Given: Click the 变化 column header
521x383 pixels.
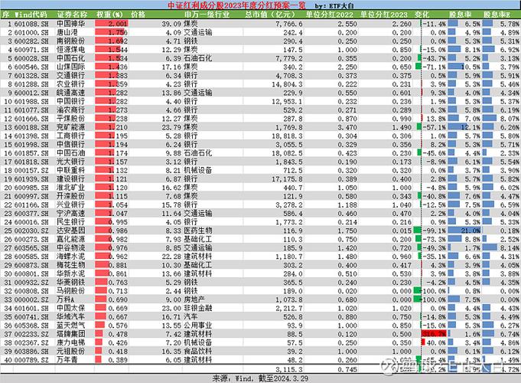Looking at the screenshot, I should point(422,15).
